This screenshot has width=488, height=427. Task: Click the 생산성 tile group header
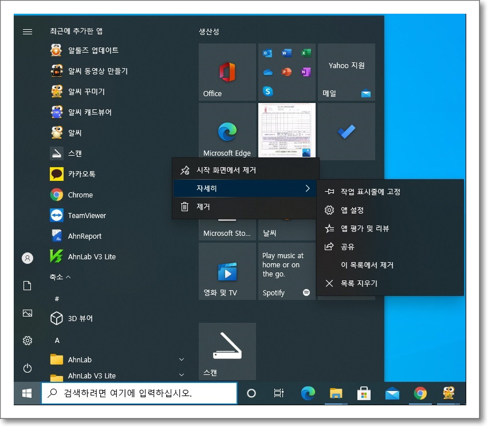coord(209,31)
